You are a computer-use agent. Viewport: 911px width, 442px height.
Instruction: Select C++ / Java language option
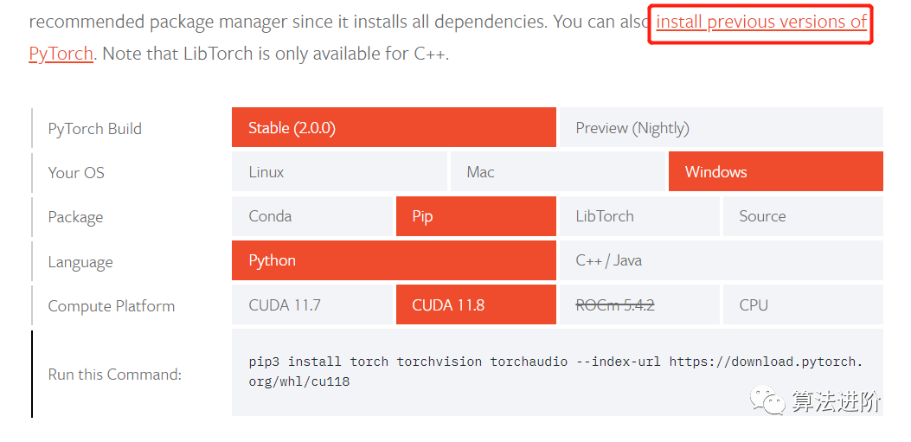coord(721,260)
